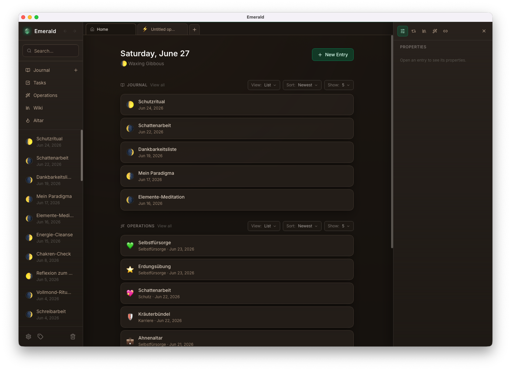511x371 pixels.
Task: Open Operations Show: 5 dropdown
Action: pos(339,226)
